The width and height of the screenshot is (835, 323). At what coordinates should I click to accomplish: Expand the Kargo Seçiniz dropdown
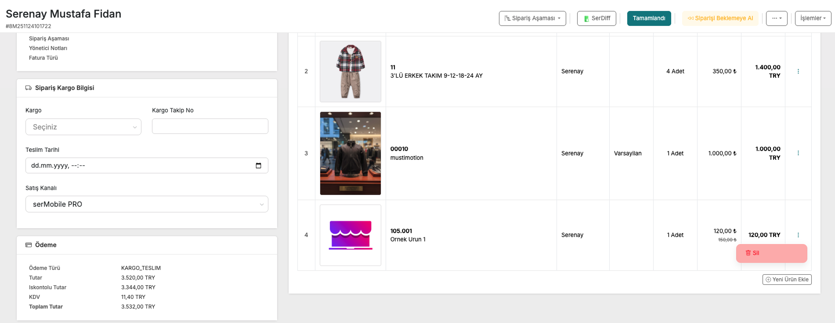tap(83, 127)
